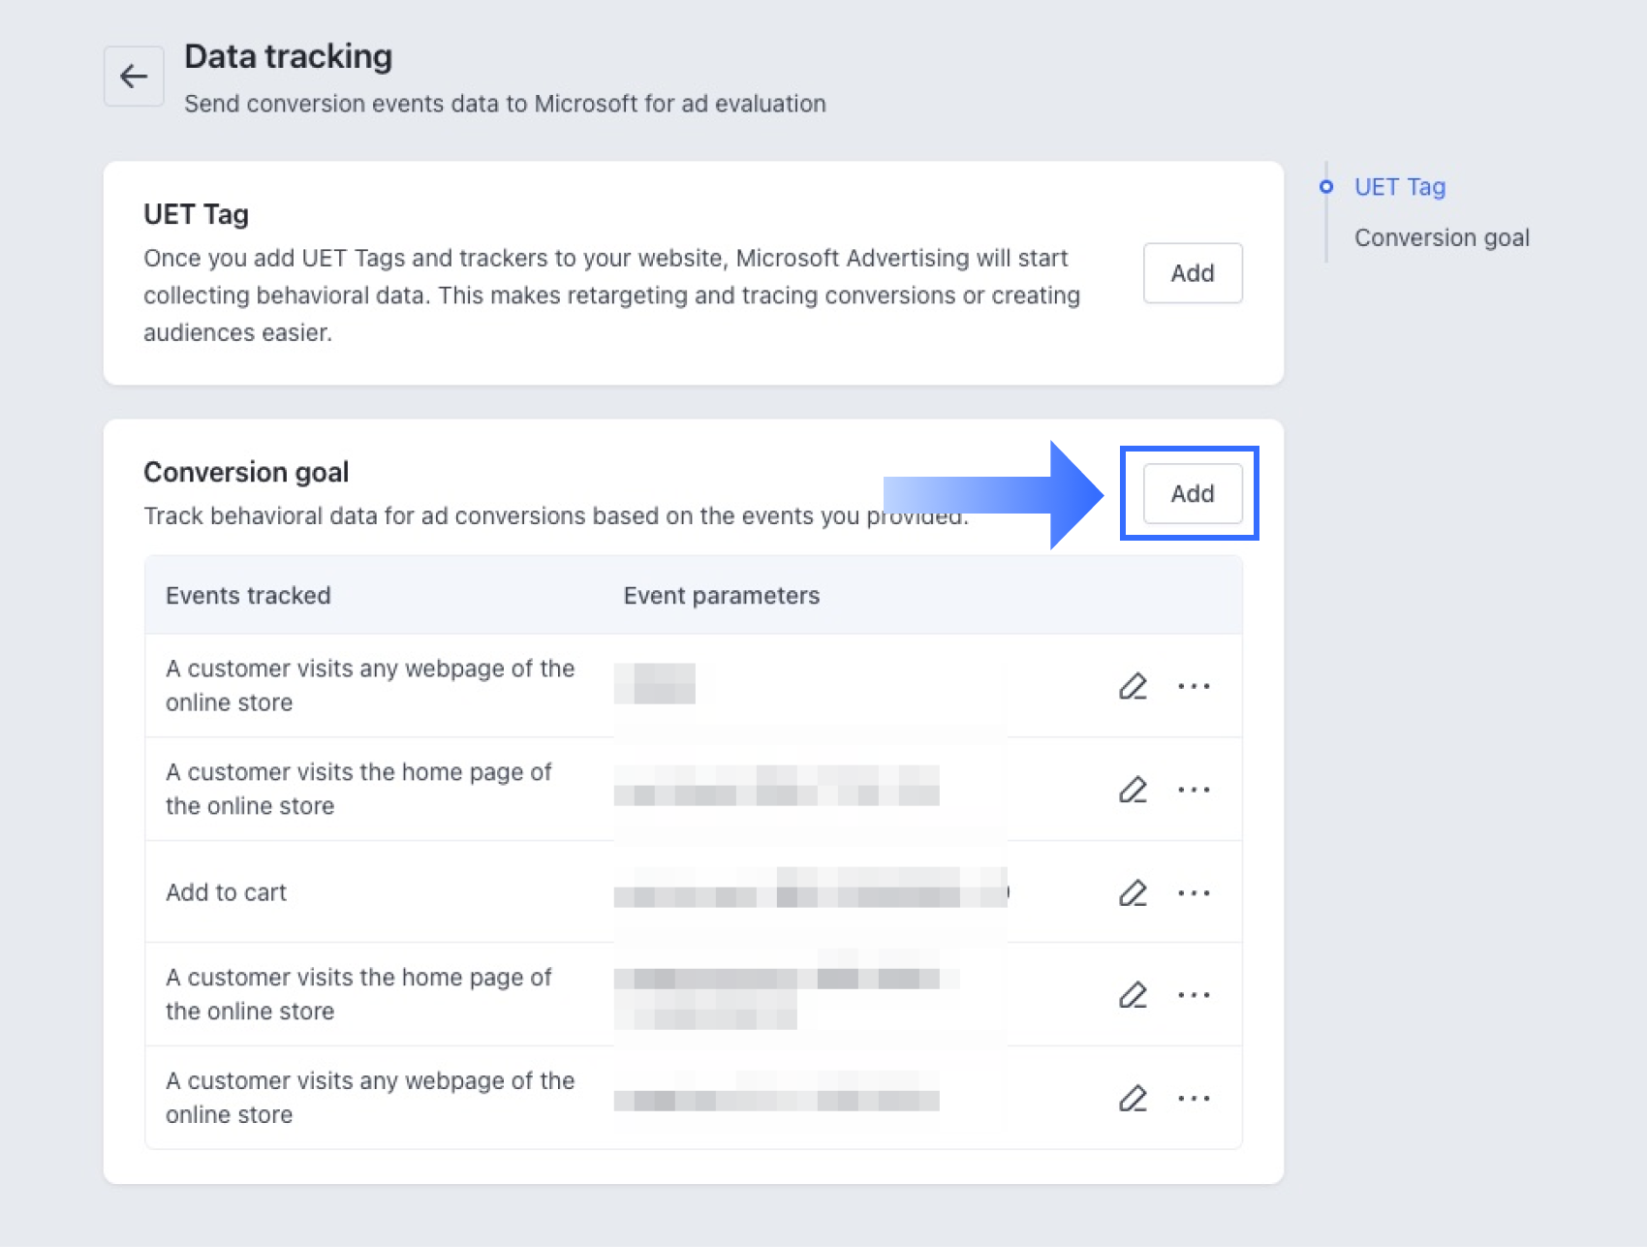Open more options for the first row
Screen dimensions: 1647x1247
coord(1194,686)
